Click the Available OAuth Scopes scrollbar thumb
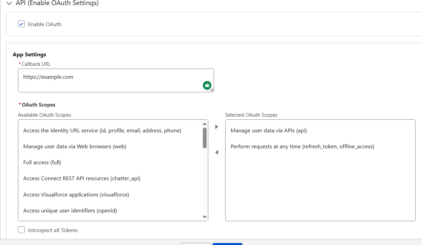Screen dimensions: 422x245 click(x=205, y=138)
